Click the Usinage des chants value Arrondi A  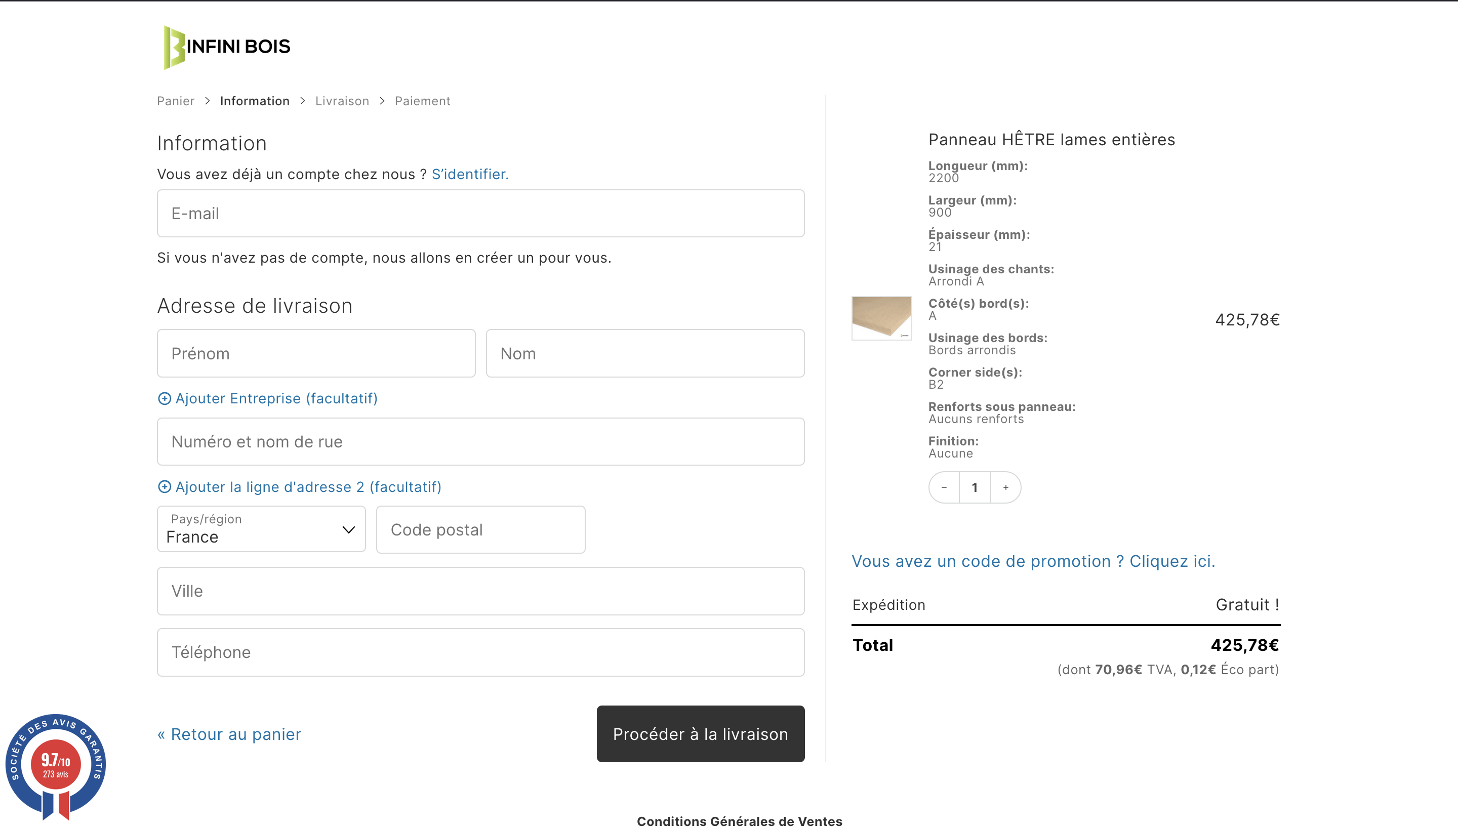(956, 282)
